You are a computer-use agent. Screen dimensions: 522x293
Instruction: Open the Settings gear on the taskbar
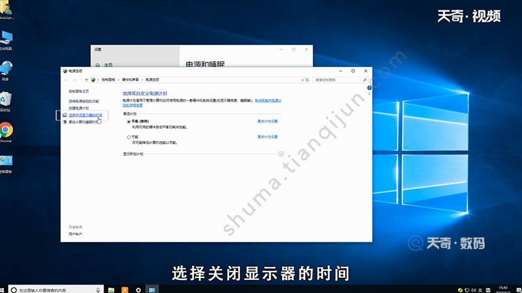(x=138, y=290)
